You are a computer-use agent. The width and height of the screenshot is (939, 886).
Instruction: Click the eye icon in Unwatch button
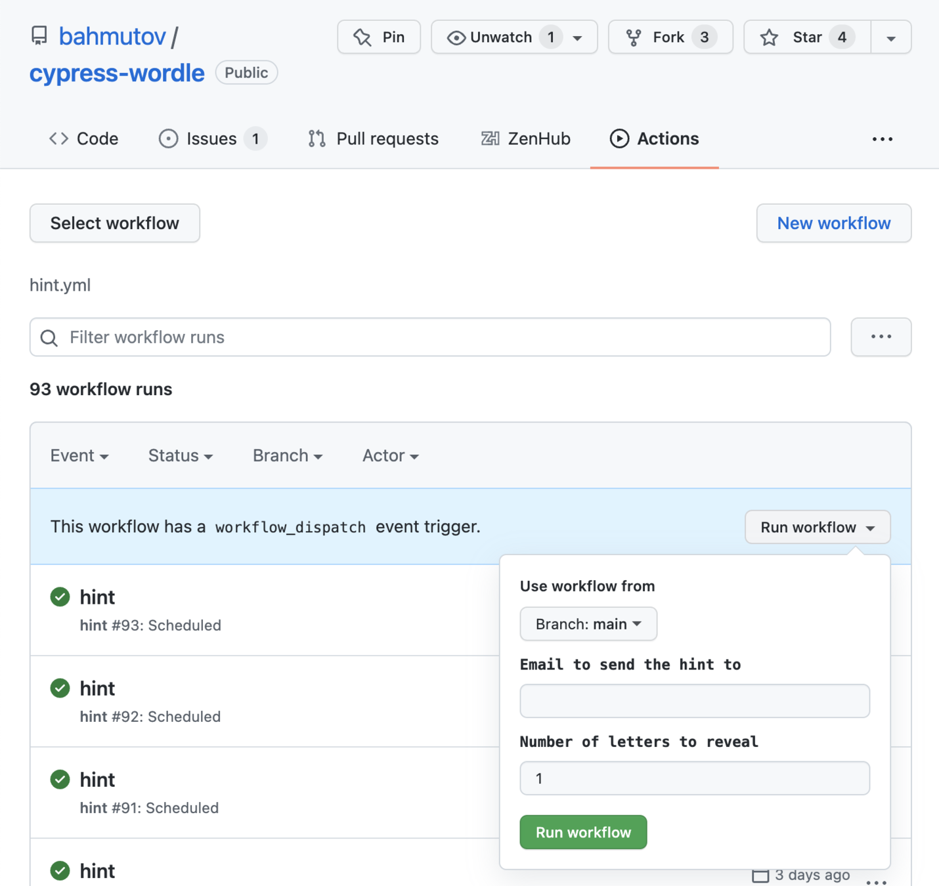coord(456,37)
